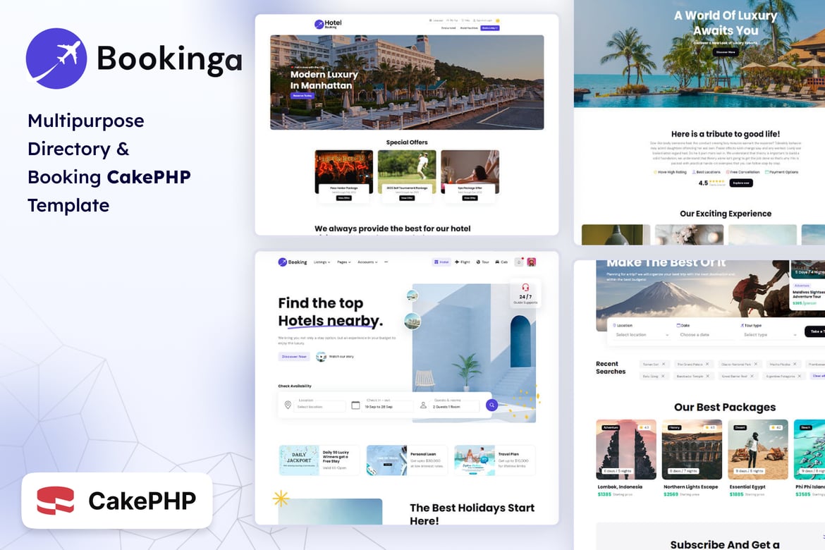Screen dimensions: 825x550
Task: Click the calendar icon in availability bar
Action: pyautogui.click(x=355, y=405)
